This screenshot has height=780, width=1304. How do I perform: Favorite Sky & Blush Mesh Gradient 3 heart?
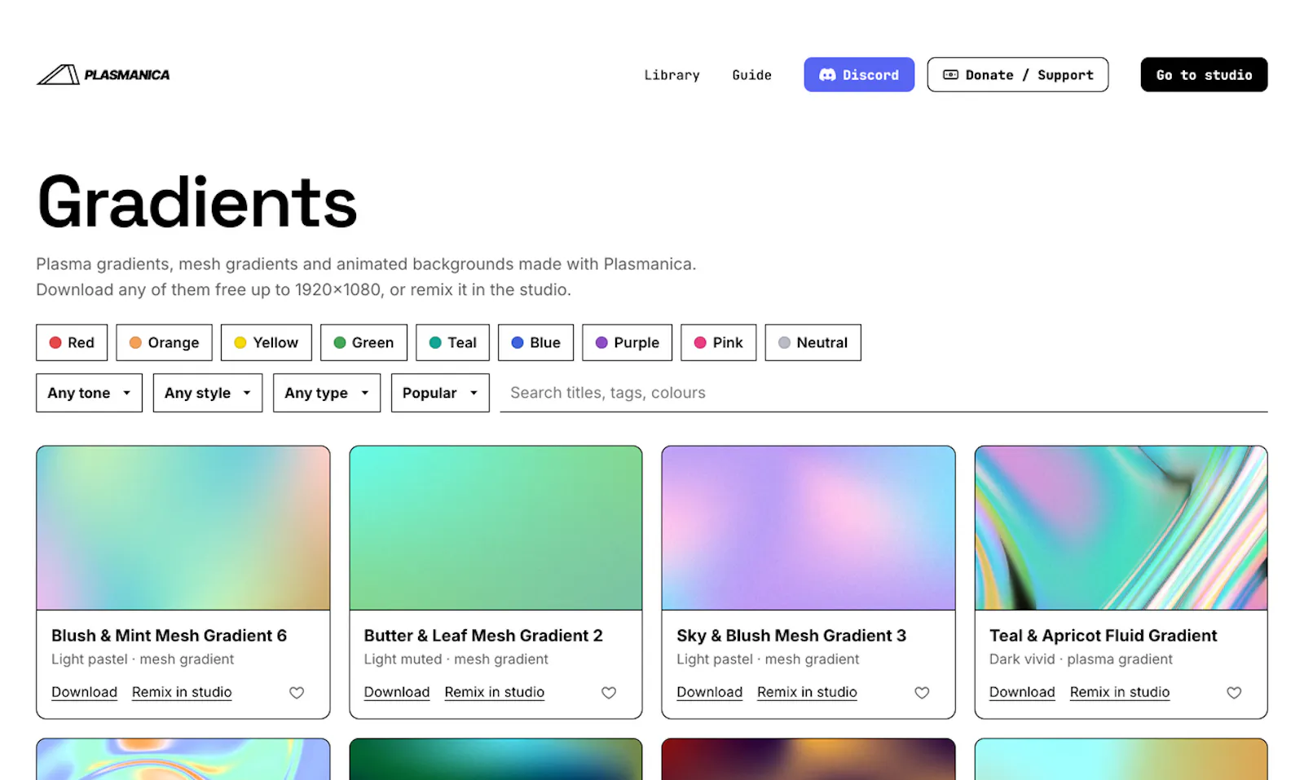pos(922,693)
